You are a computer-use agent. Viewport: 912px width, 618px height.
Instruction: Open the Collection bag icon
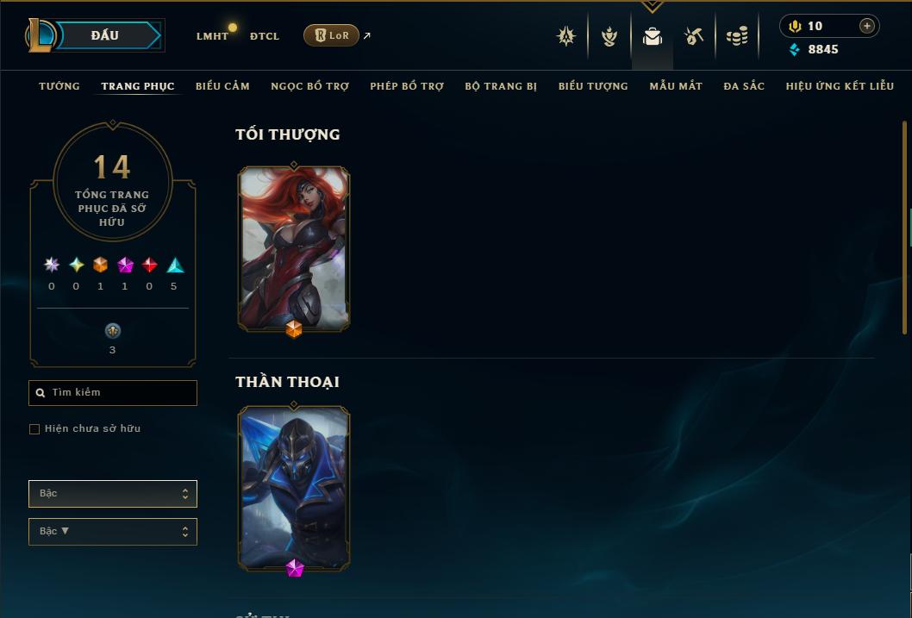(652, 36)
